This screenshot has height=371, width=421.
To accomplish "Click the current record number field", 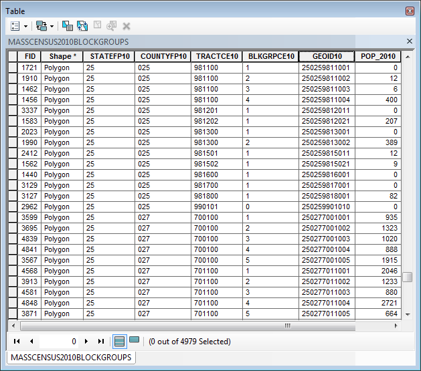I will [59, 341].
